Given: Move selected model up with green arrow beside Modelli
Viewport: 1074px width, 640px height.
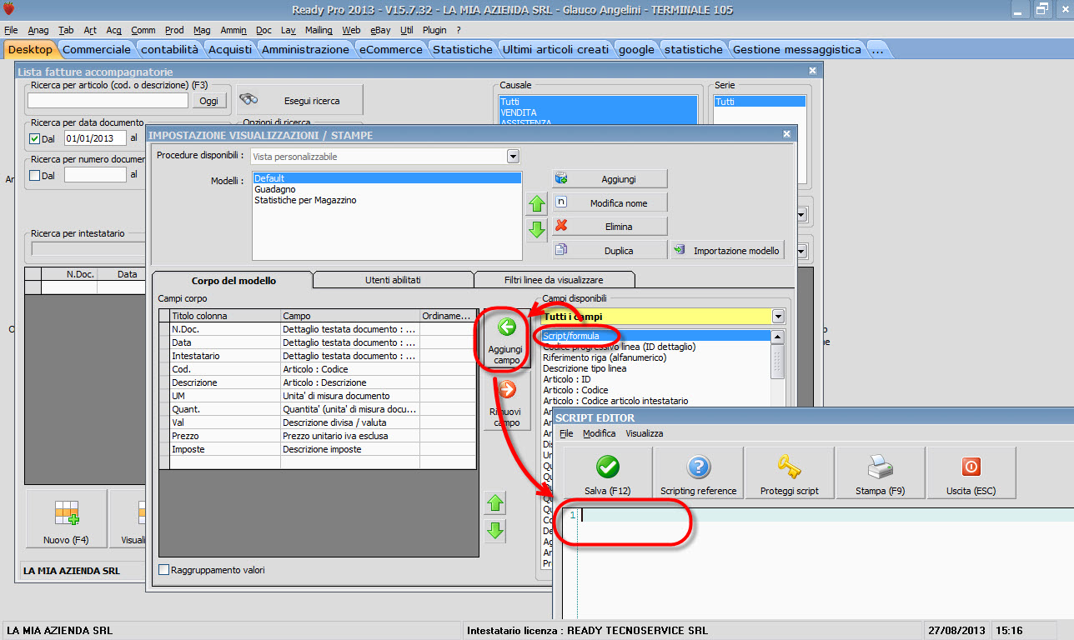Looking at the screenshot, I should coord(537,203).
